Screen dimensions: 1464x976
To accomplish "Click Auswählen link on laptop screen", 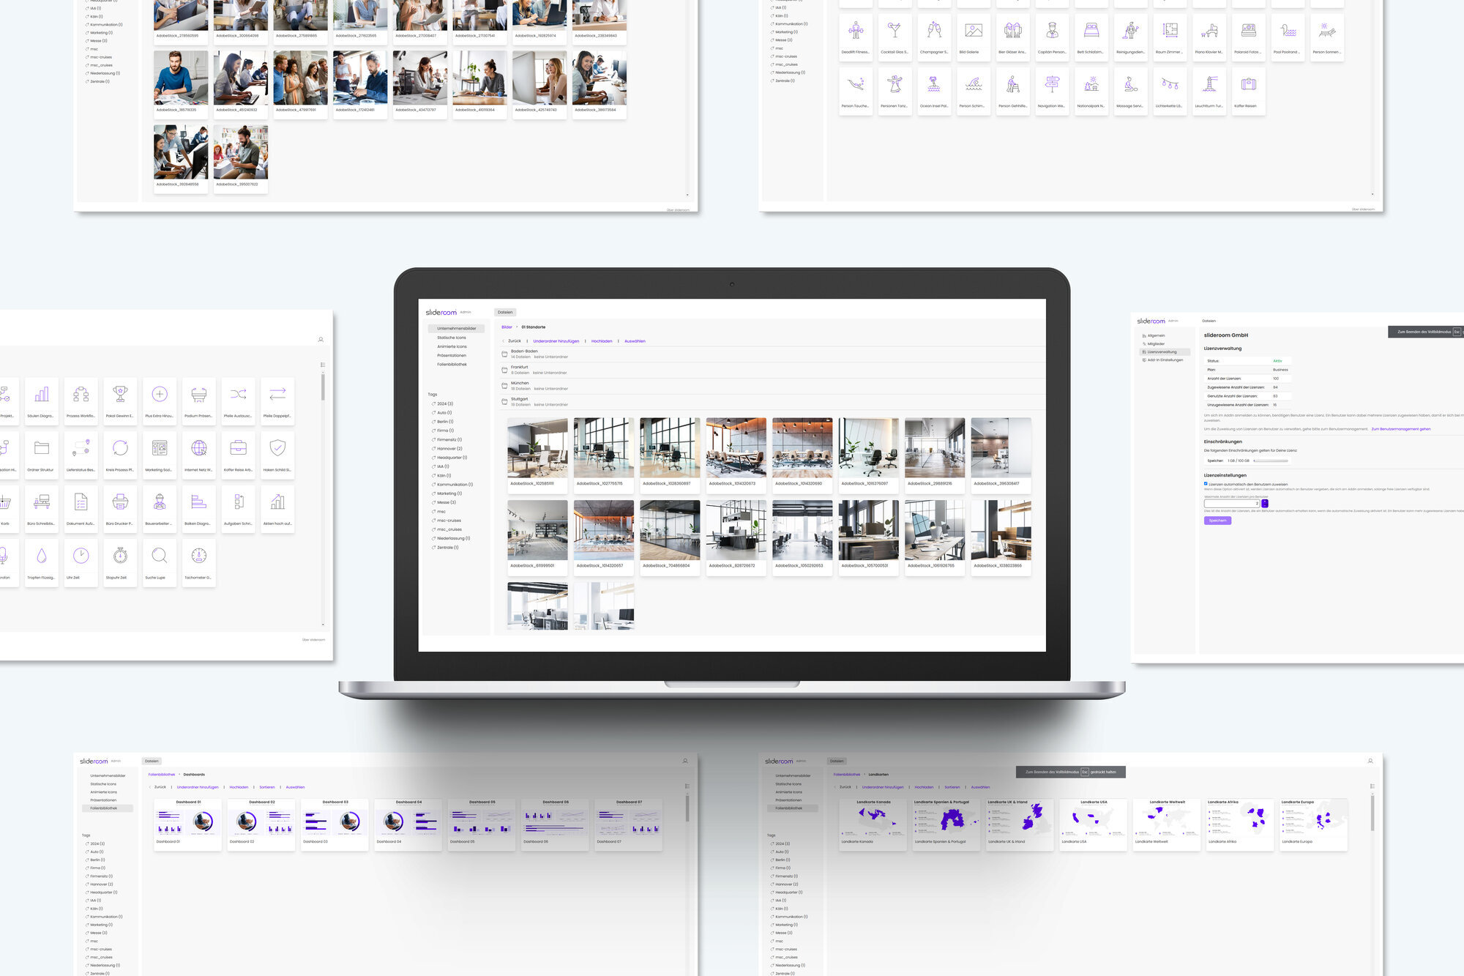I will (635, 341).
